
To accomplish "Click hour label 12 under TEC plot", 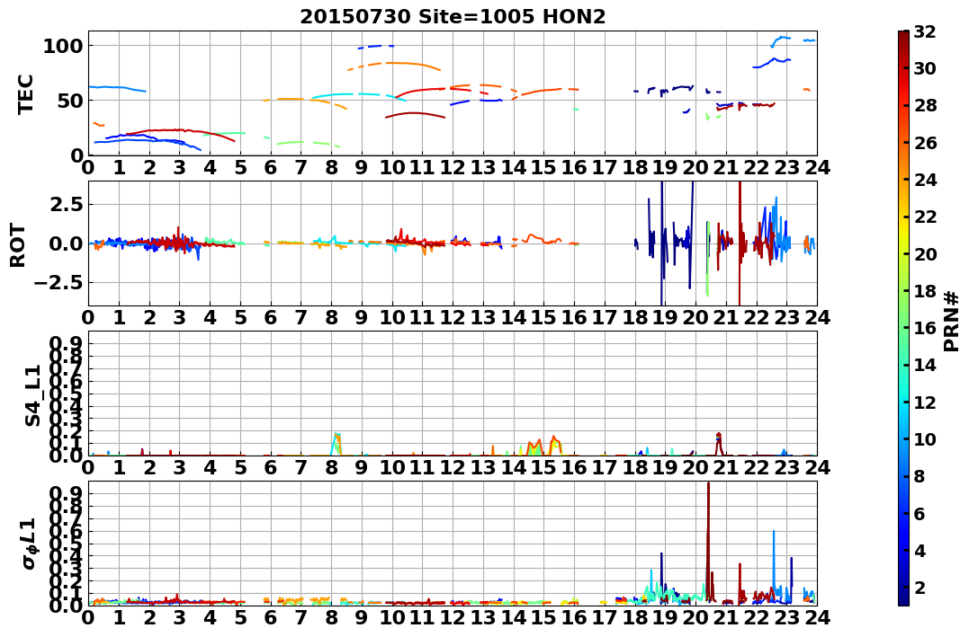I will [x=453, y=167].
